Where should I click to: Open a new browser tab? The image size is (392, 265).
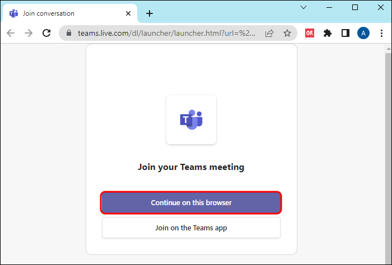point(150,13)
